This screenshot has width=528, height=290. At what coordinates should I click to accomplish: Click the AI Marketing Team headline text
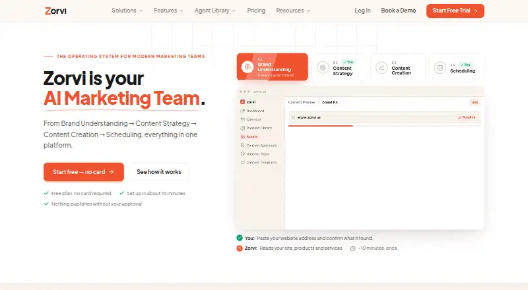121,98
